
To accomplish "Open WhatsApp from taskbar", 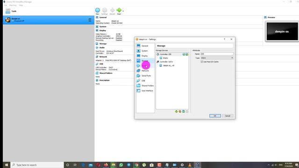I will [x=121, y=165].
